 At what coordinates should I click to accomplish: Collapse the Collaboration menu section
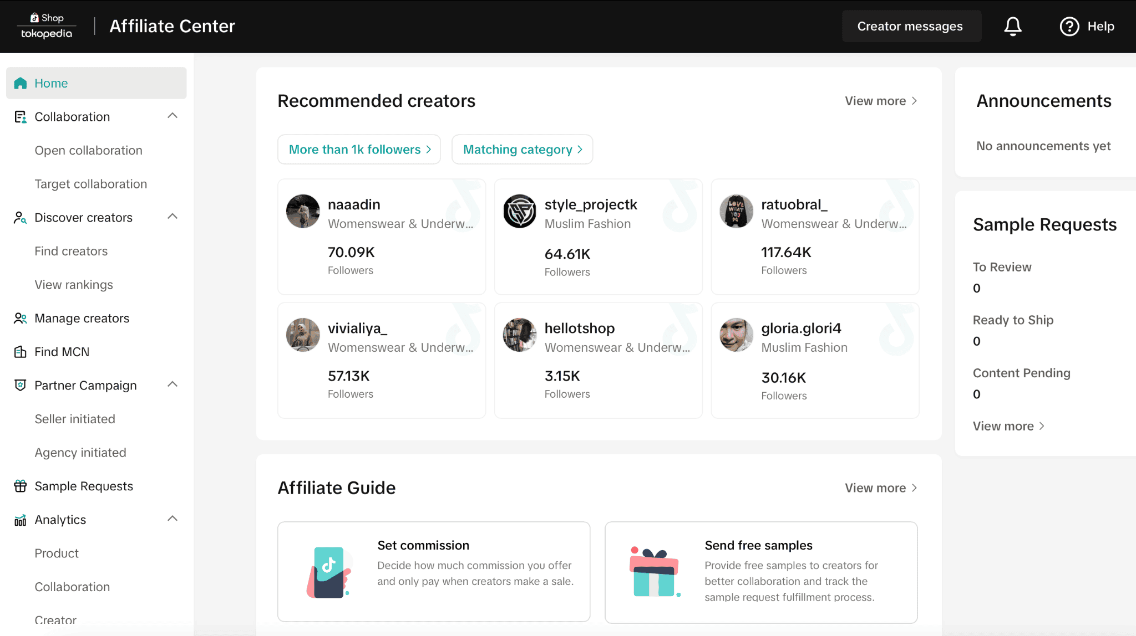(x=173, y=116)
